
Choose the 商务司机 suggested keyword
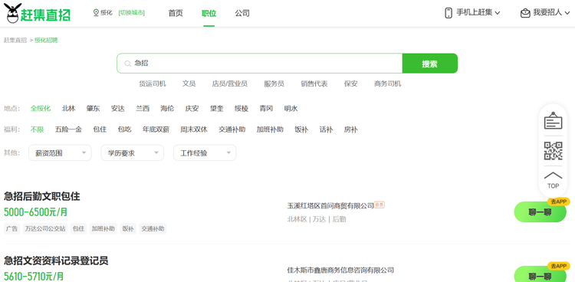pyautogui.click(x=388, y=84)
